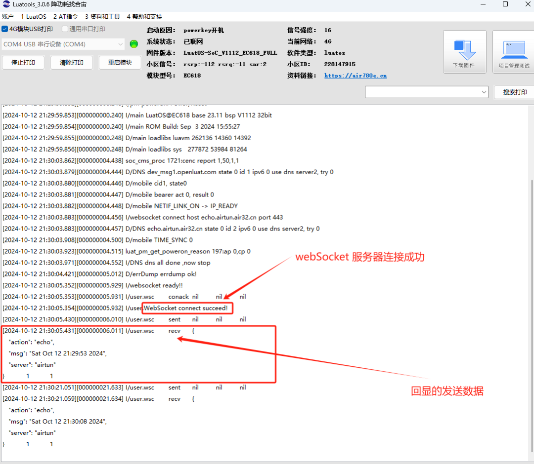The height and width of the screenshot is (464, 534).
Task: Open the 3 资料和工具 menu
Action: [102, 17]
